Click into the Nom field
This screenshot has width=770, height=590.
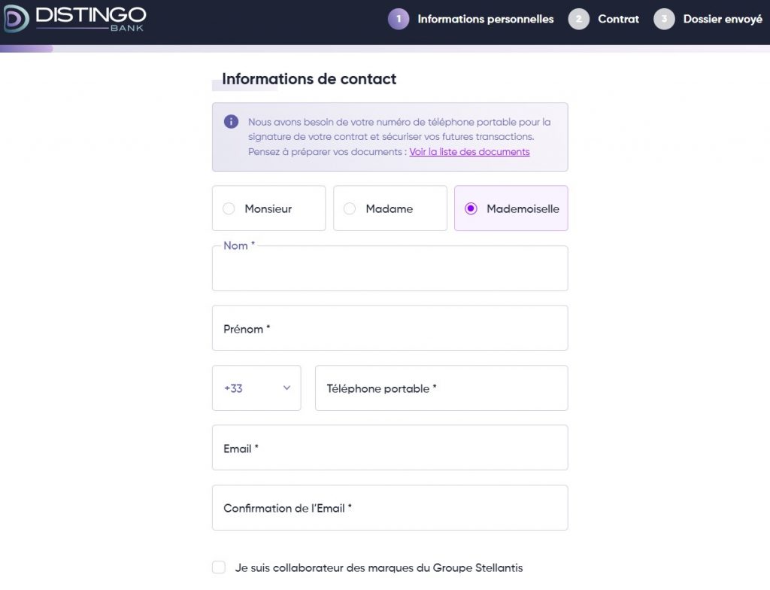point(390,269)
